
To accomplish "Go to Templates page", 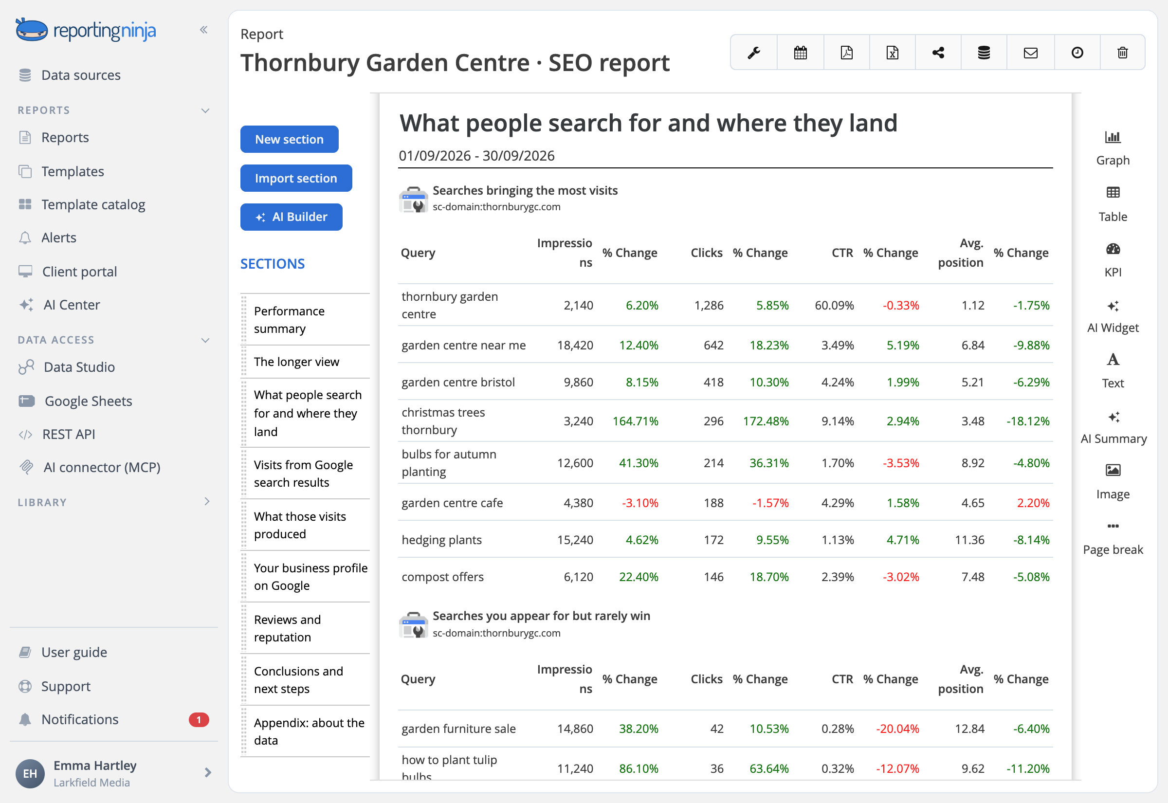I will pos(61,172).
